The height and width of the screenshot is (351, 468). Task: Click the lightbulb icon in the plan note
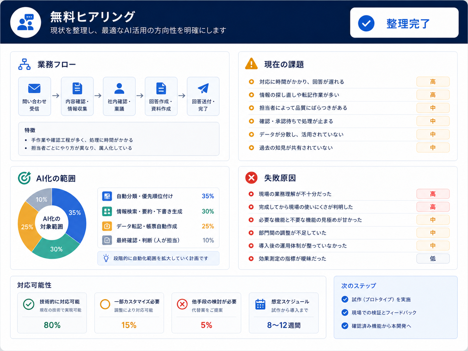point(106,258)
